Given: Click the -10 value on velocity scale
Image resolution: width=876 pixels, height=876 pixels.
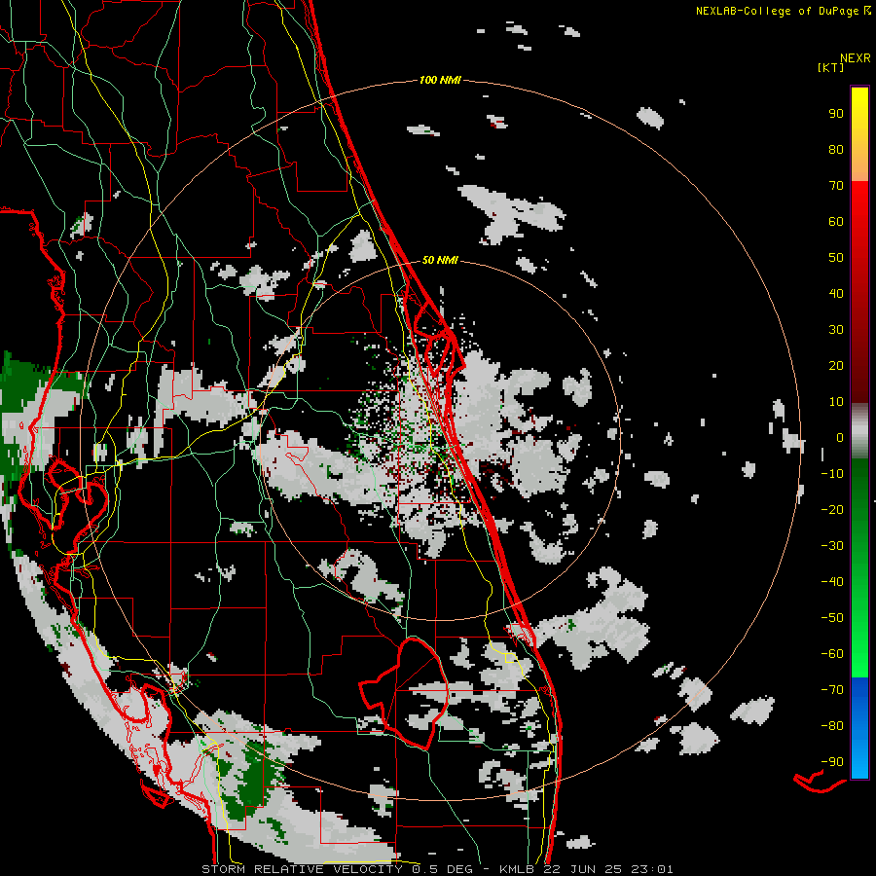Looking at the screenshot, I should click(x=832, y=474).
